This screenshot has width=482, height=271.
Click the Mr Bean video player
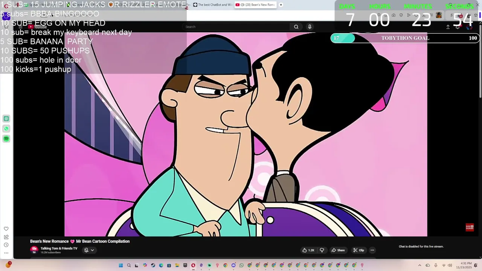(246, 134)
